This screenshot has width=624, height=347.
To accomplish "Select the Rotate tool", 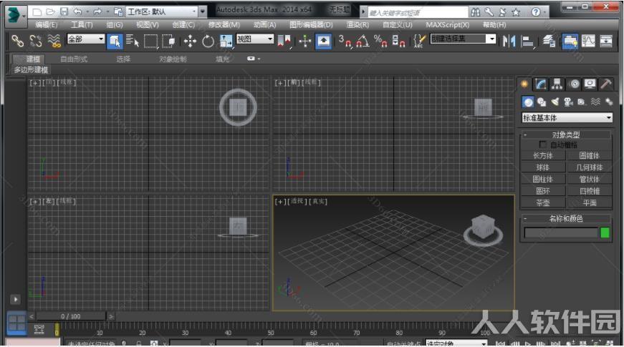I will (208, 41).
